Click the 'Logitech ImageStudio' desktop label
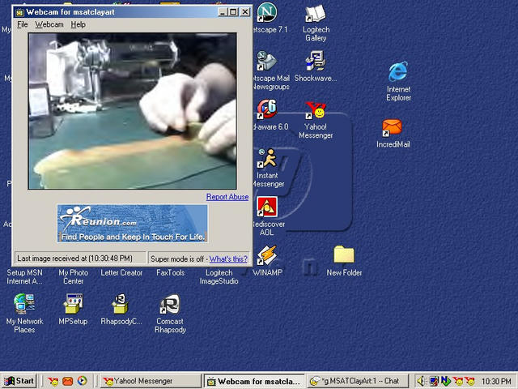The width and height of the screenshot is (518, 389). point(219,277)
